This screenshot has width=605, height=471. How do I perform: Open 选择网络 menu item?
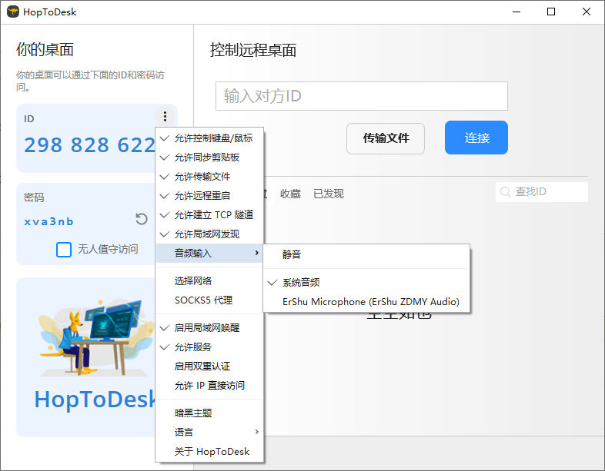tap(209, 281)
